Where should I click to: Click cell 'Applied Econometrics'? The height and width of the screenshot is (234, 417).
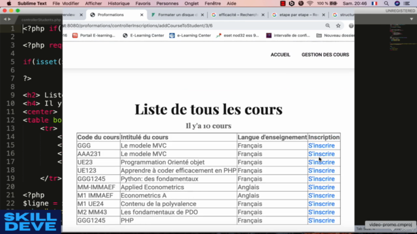point(179,187)
